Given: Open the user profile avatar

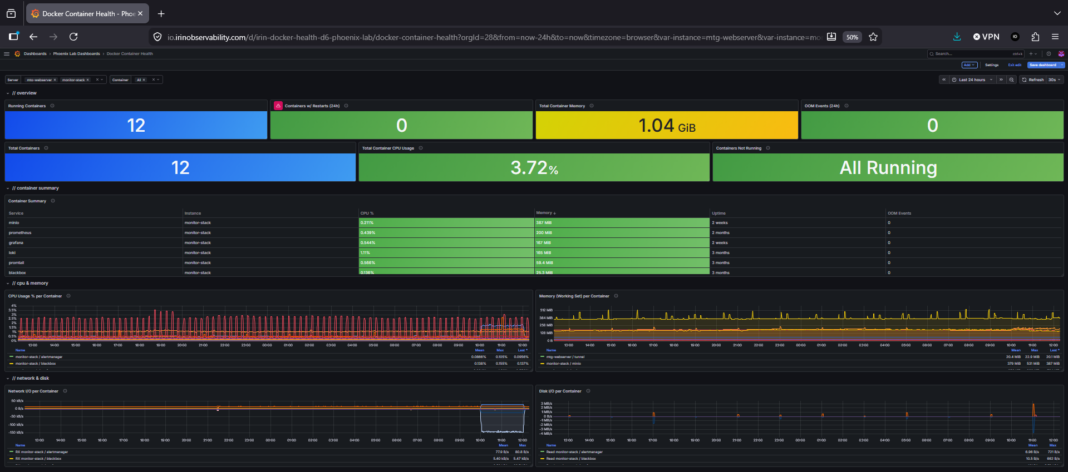Looking at the screenshot, I should pyautogui.click(x=1061, y=54).
